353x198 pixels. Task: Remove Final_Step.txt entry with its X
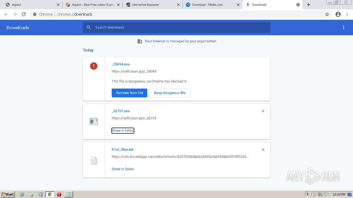pos(263,150)
